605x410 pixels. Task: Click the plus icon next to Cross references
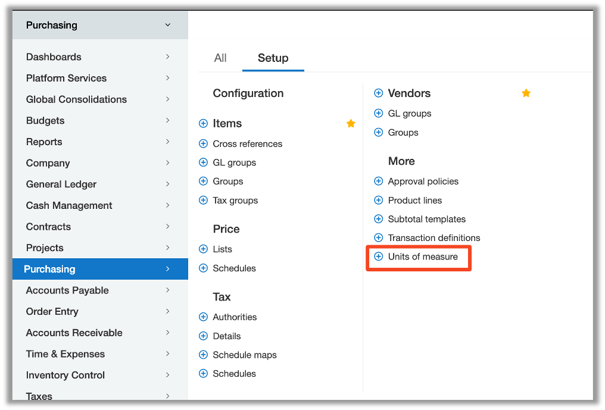pyautogui.click(x=203, y=144)
